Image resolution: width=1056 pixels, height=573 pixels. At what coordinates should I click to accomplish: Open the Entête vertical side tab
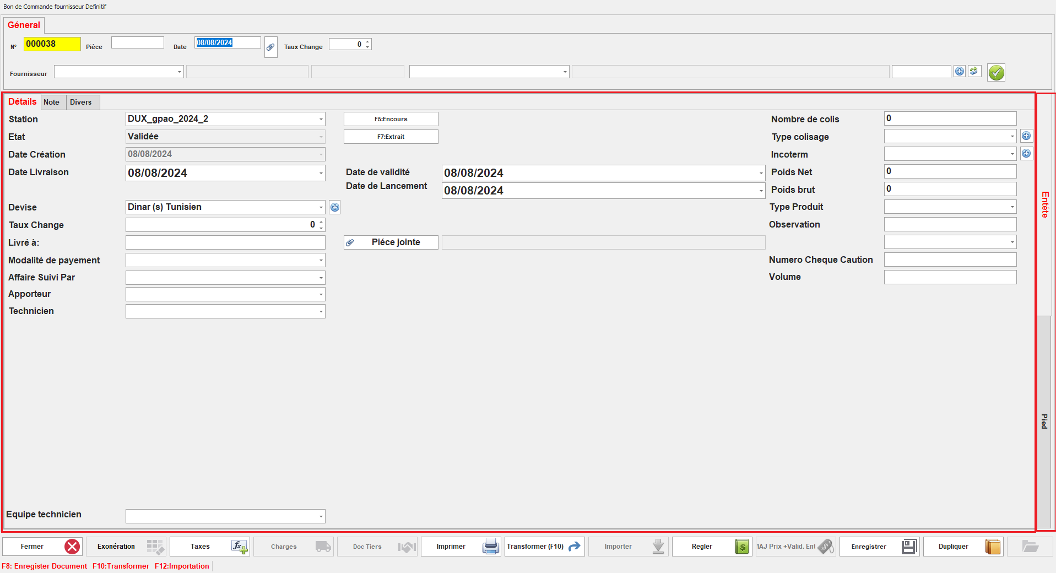click(x=1045, y=204)
